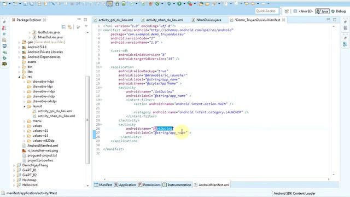Toggle Link with Editor in Package Explorer
The width and height of the screenshot is (350, 197).
pos(70,27)
